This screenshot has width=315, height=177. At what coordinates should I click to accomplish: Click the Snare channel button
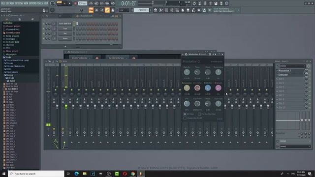pos(65,38)
